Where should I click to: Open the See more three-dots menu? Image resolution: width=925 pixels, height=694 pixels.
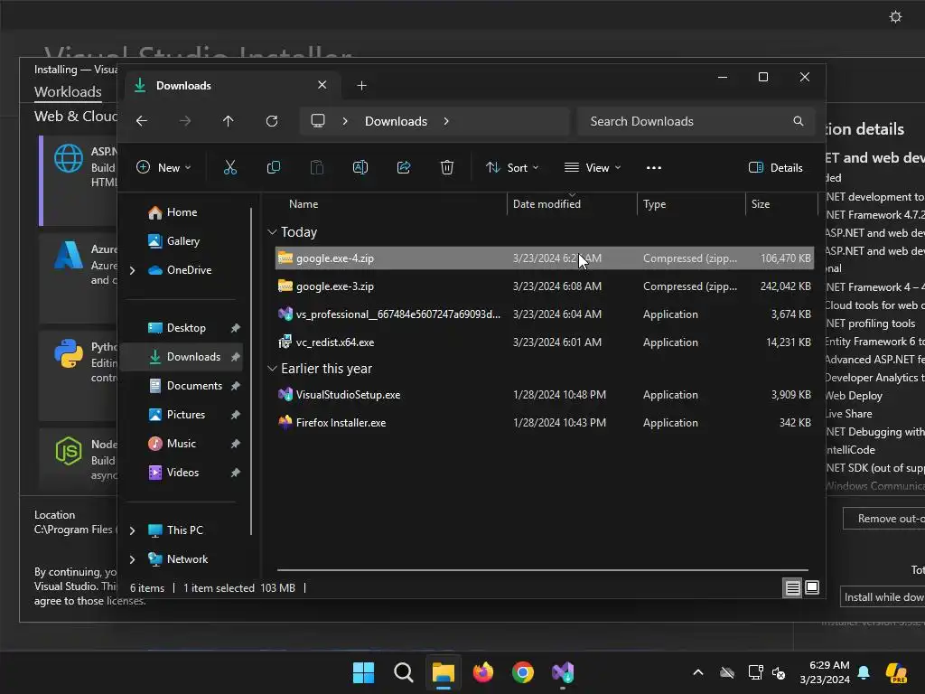pyautogui.click(x=654, y=167)
